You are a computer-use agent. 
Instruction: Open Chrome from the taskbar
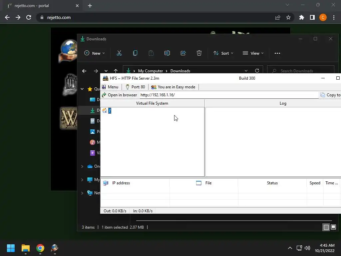coord(40,248)
